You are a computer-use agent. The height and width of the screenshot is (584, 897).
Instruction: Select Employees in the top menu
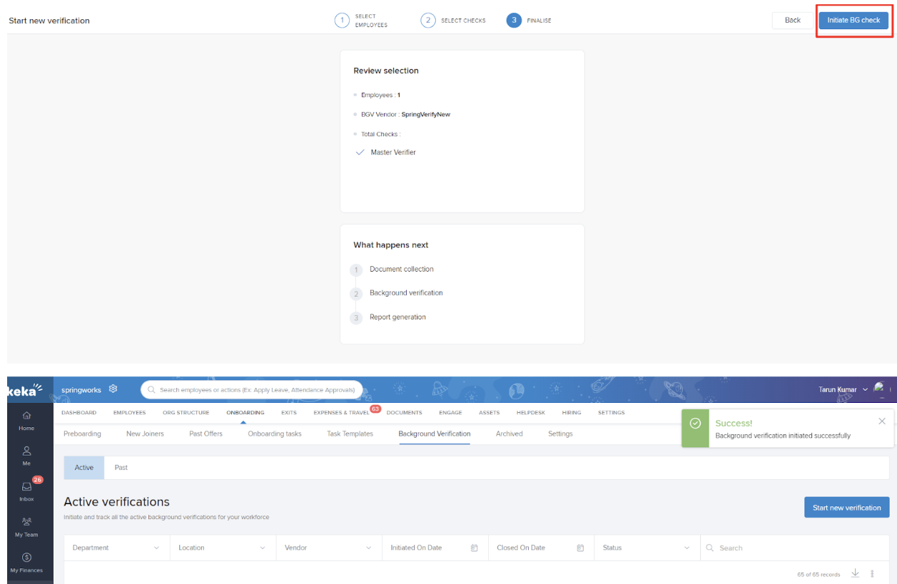[129, 412]
